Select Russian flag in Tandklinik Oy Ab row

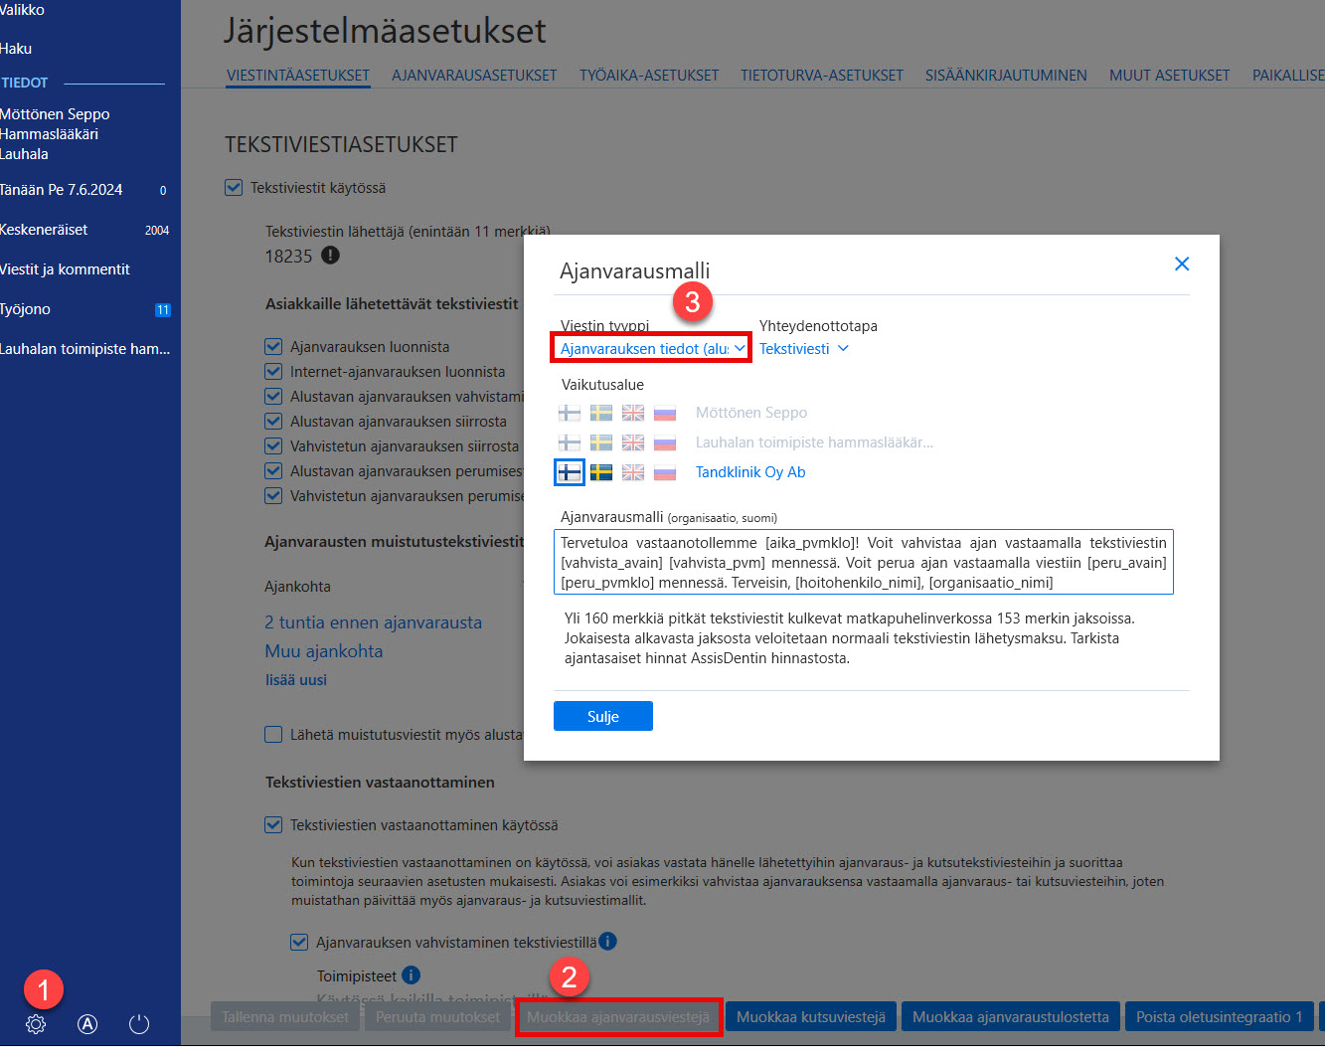[665, 472]
